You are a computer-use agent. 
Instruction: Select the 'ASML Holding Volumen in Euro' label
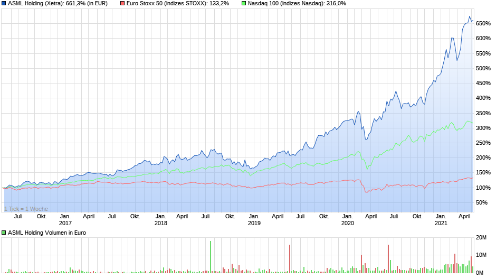click(x=47, y=233)
